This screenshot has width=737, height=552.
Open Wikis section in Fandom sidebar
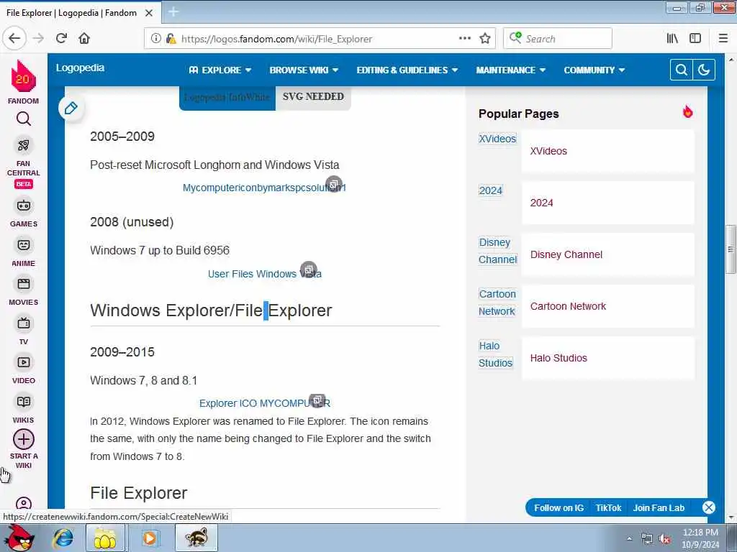point(24,409)
